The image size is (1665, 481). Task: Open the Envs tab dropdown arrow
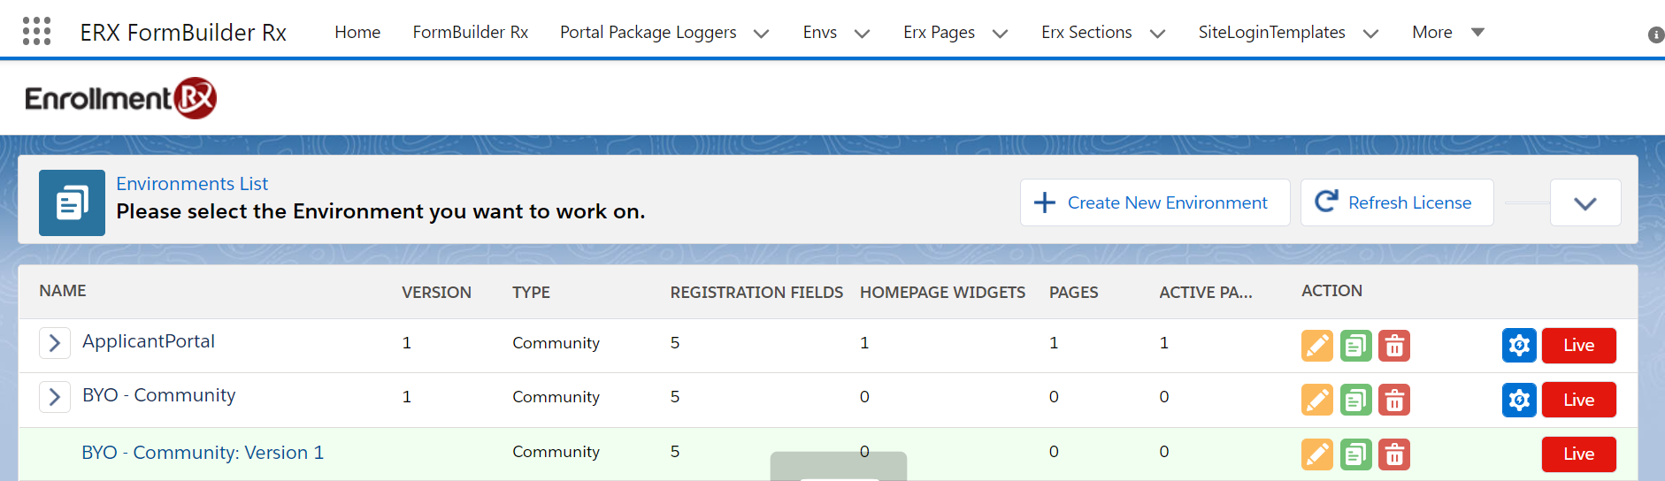[x=862, y=34]
